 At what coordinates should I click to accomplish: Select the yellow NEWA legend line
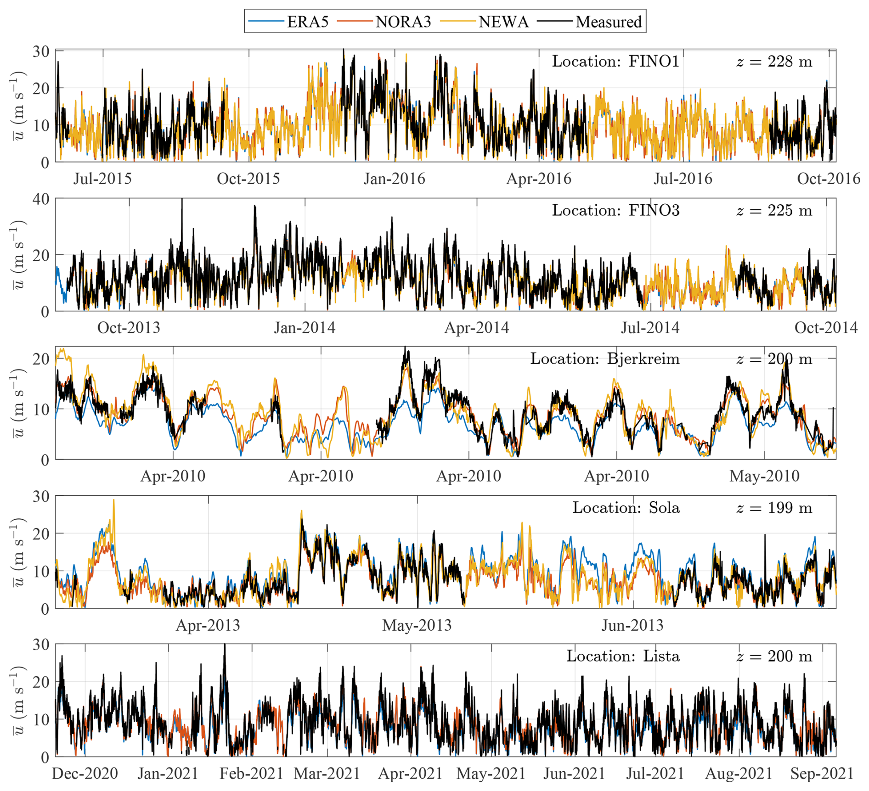[x=457, y=22]
